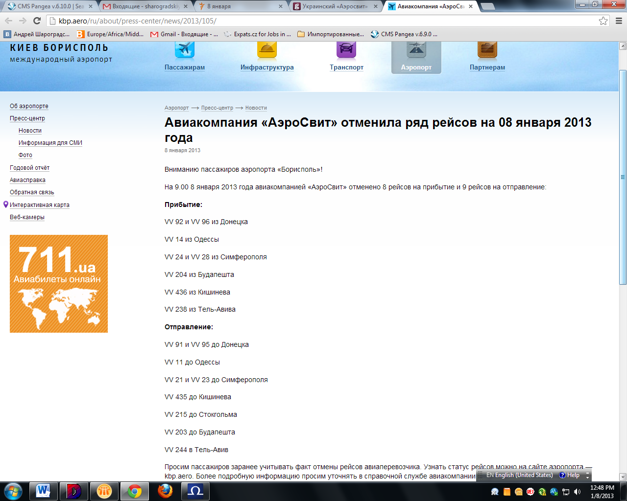
Task: Reload the page with refresh button
Action: coord(37,21)
